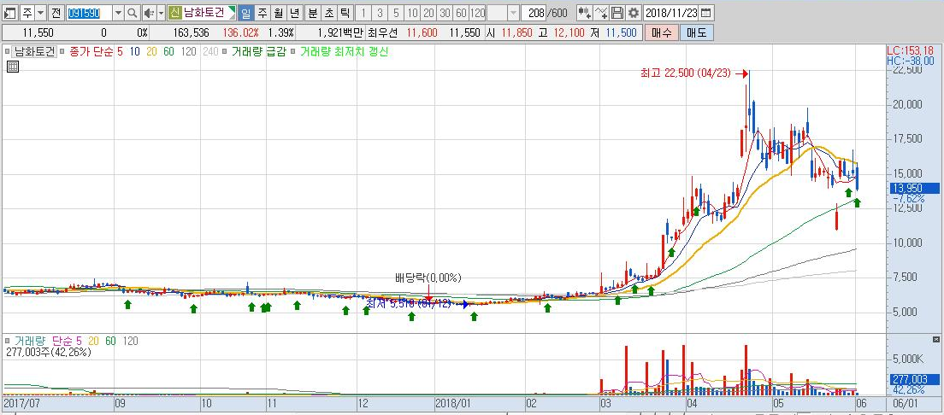944x415 pixels.
Task: Click the 배당락(0,00%) annotation
Action: 428,278
